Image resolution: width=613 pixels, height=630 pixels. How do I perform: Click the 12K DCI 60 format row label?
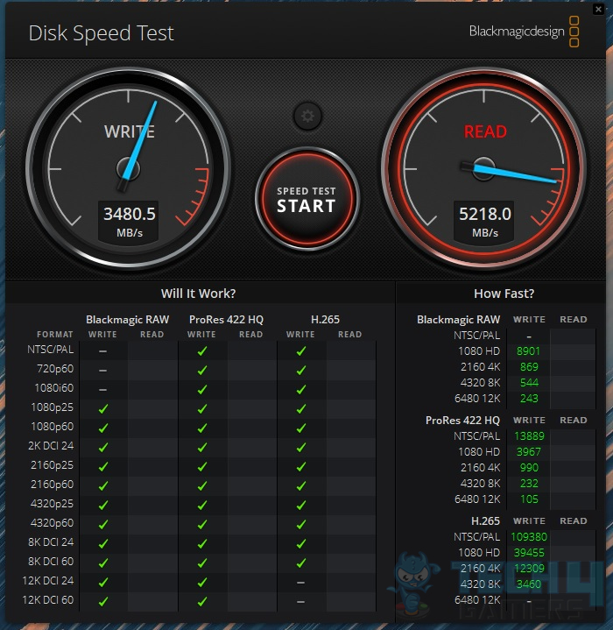pos(48,600)
